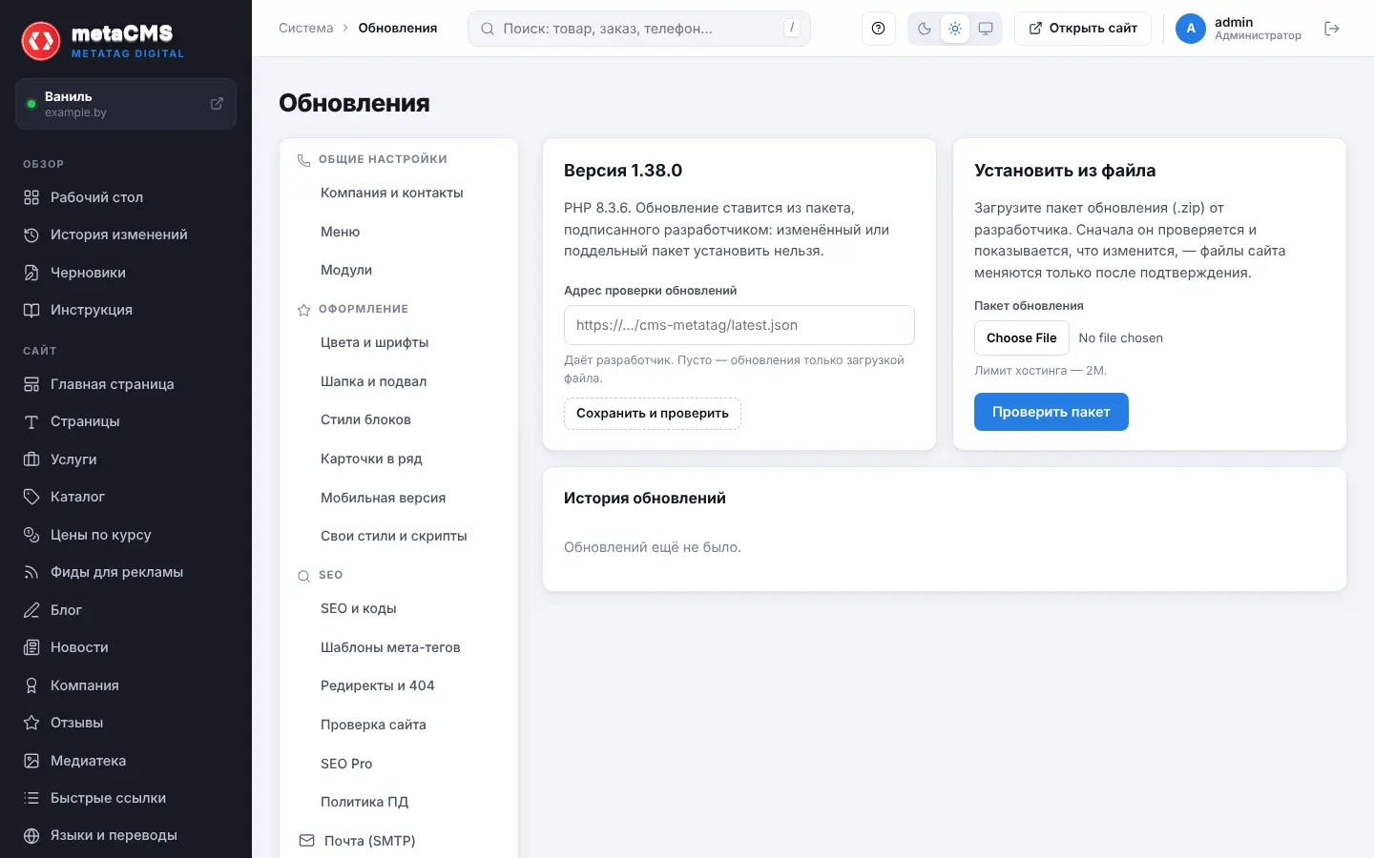Switch to system theme monitor icon
Screen dimensions: 1374x858
[x=986, y=29]
